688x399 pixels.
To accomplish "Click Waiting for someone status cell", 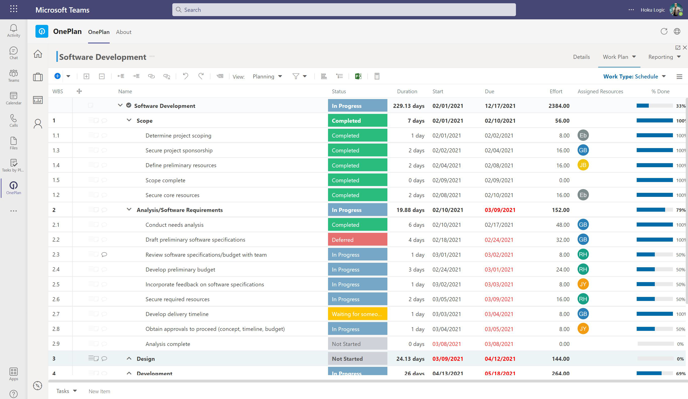I will pos(357,314).
